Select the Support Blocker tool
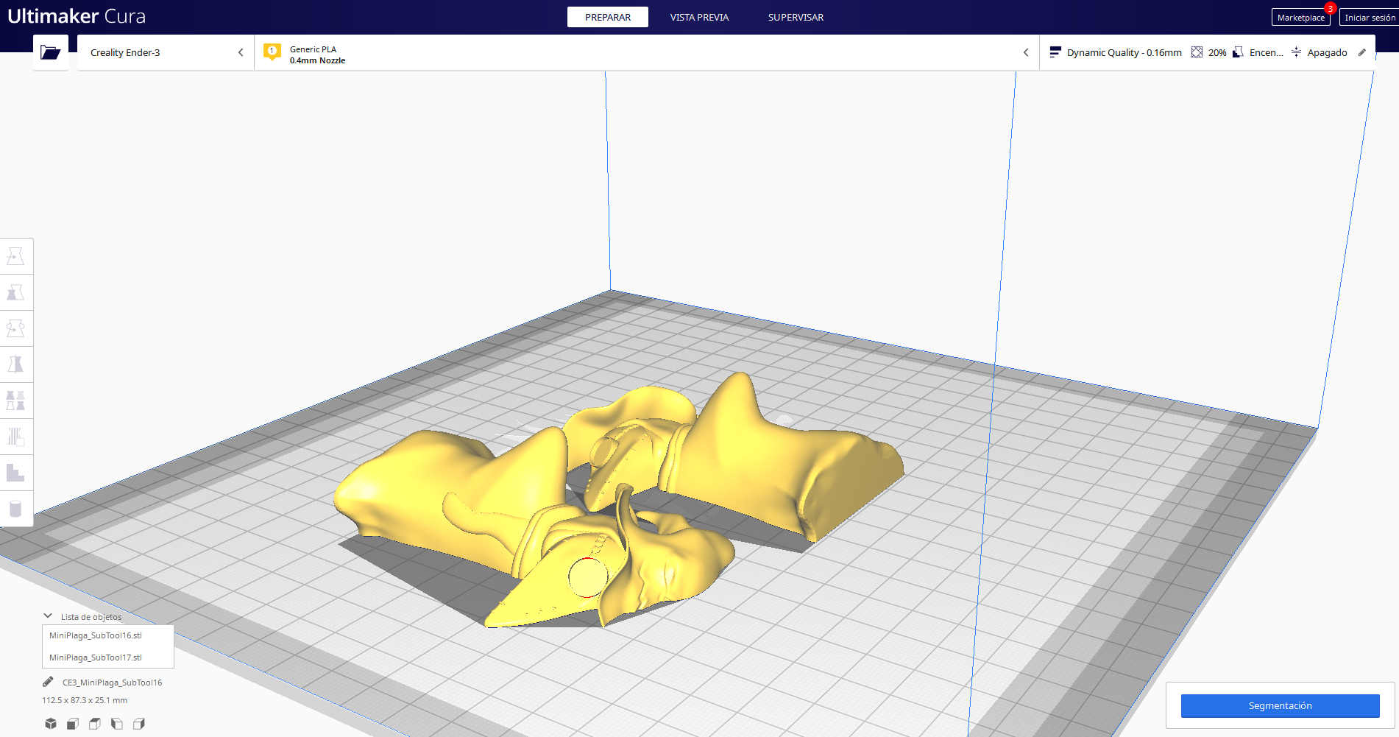 [x=15, y=437]
